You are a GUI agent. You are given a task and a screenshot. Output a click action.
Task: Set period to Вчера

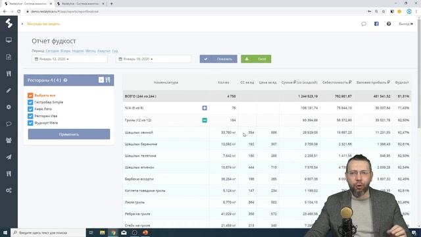65,51
